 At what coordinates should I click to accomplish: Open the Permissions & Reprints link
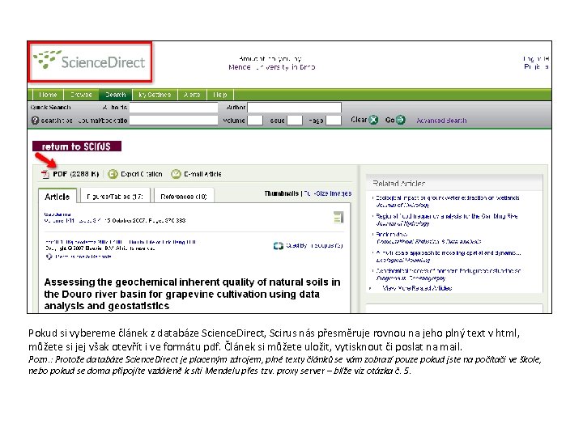click(83, 257)
